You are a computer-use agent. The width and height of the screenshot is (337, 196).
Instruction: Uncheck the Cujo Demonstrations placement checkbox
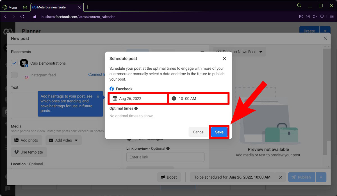pyautogui.click(x=14, y=63)
